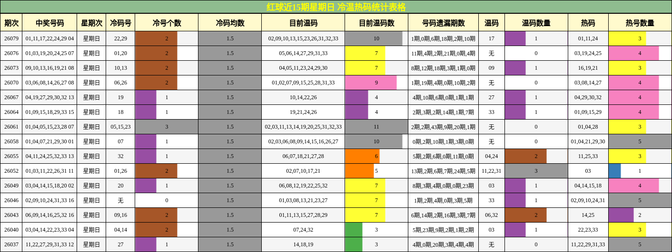Click hot numbers 02,09,10,24,31
Image resolution: width=672 pixels, height=252 pixels.
point(588,200)
